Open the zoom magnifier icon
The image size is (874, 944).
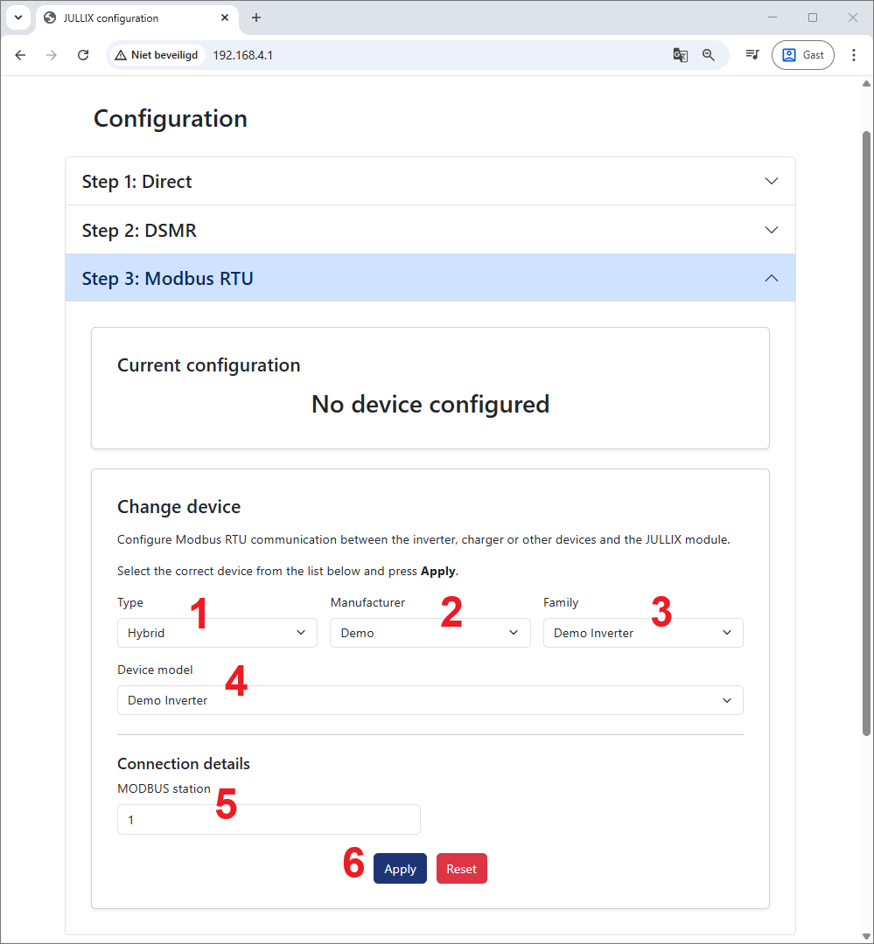[x=709, y=55]
